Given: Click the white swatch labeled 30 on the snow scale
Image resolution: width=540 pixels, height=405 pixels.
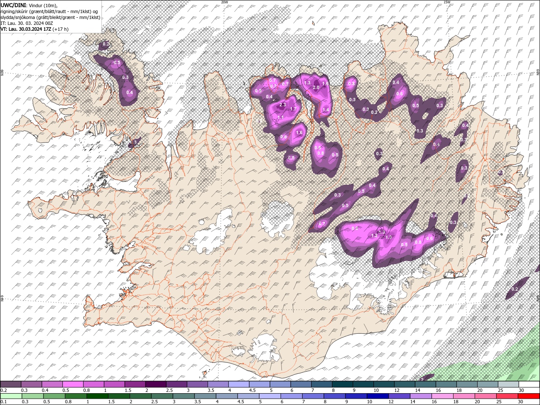Looking at the screenshot, I should coord(529,384).
